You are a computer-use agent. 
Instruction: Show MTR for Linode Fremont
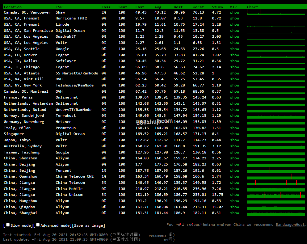pos(234,24)
